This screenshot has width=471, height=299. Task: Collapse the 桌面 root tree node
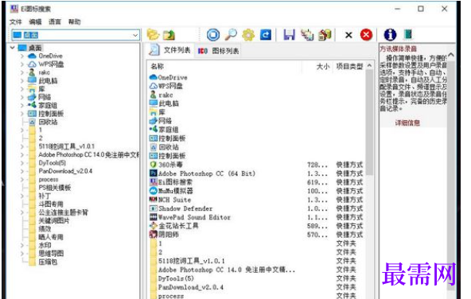click(13, 48)
